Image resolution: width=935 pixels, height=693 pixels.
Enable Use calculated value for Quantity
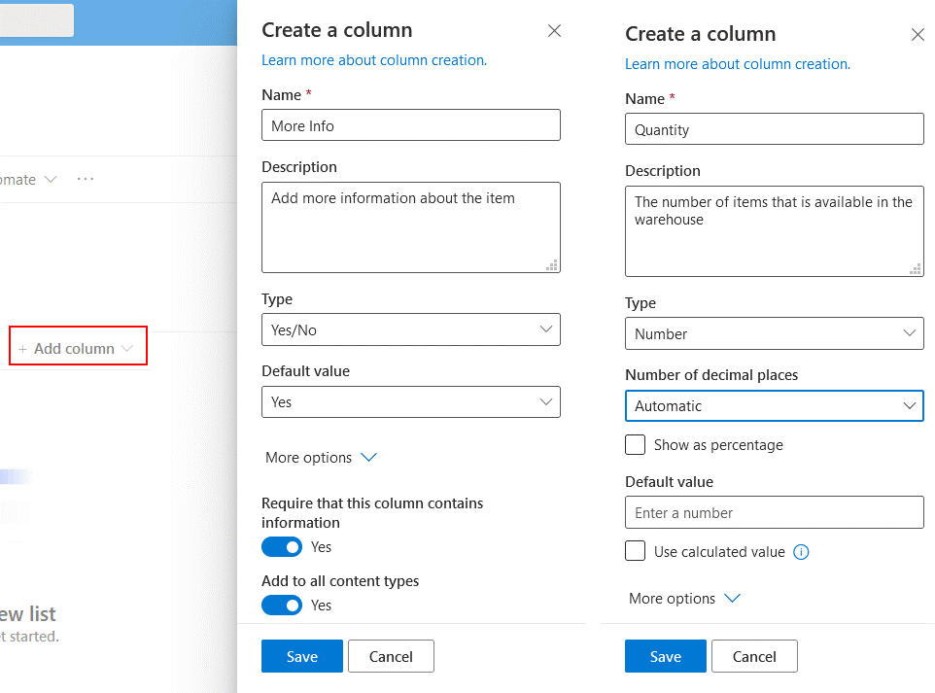[635, 551]
